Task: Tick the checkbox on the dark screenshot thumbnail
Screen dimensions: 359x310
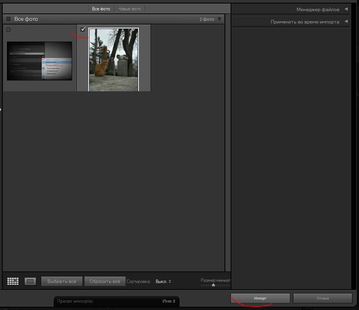Action: point(8,30)
